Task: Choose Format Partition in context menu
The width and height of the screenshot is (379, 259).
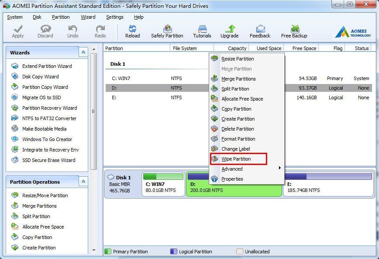Action: point(247,139)
